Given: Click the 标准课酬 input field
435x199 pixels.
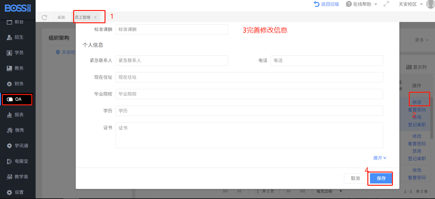Looking at the screenshot, I should 172,29.
